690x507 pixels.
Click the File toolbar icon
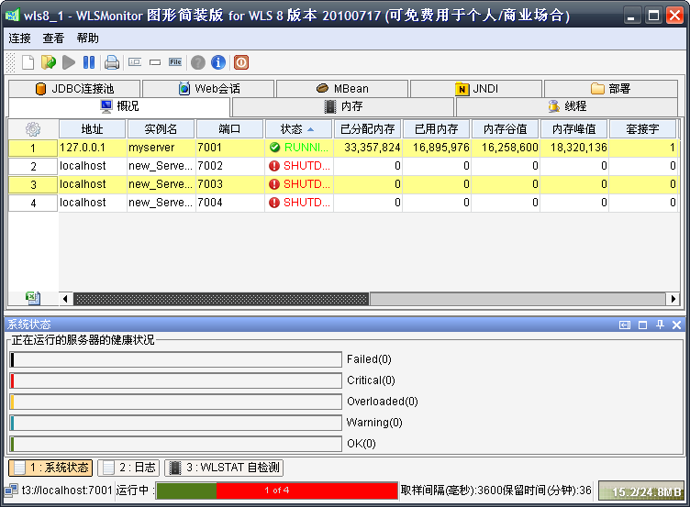coord(175,62)
